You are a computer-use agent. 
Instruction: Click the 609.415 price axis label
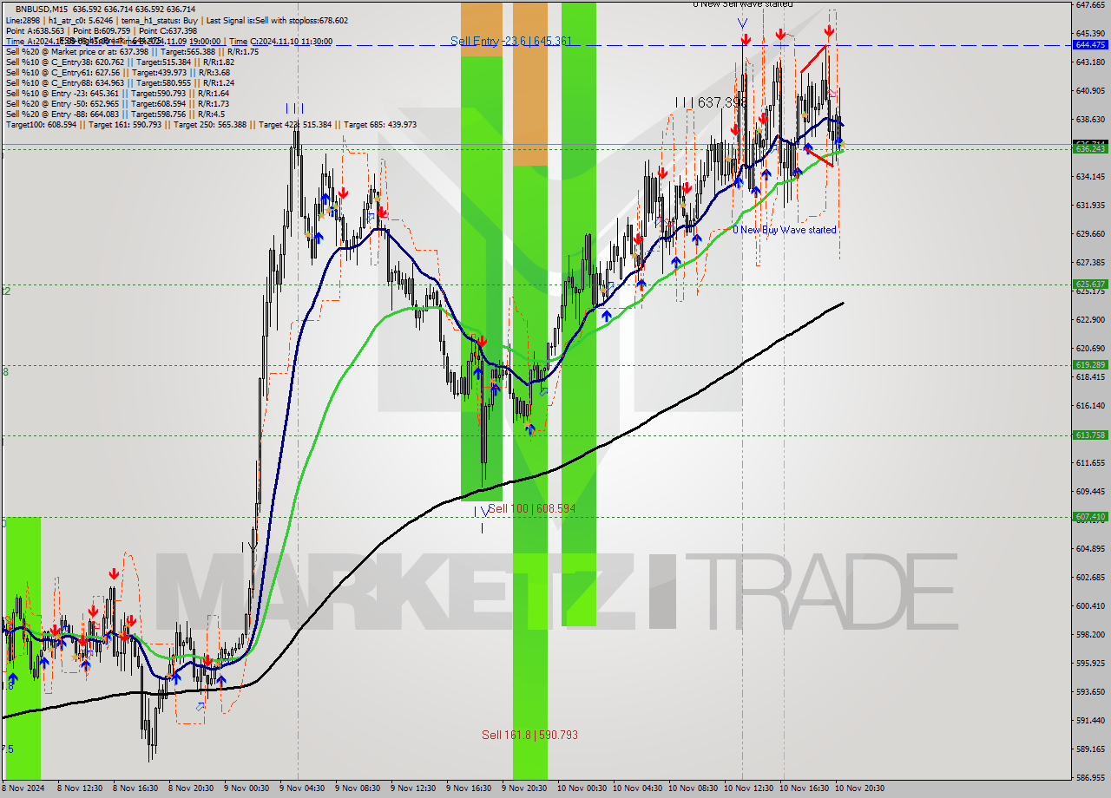(x=1090, y=491)
